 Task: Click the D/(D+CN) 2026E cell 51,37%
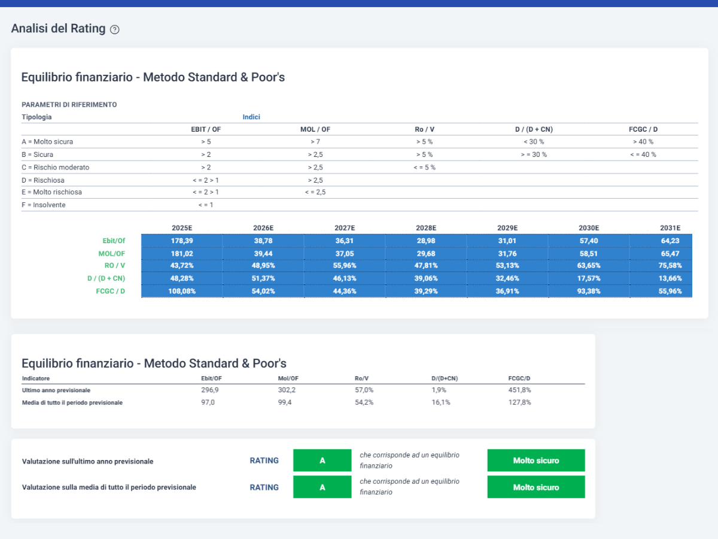click(263, 278)
